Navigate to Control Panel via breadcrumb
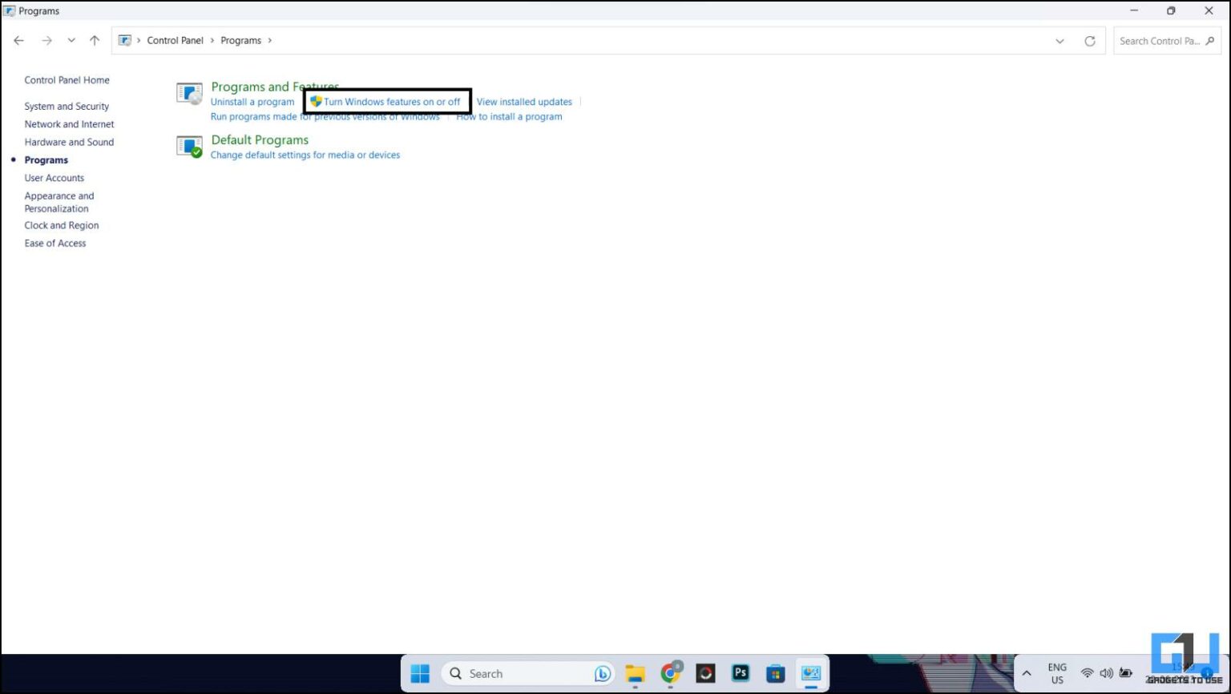 pyautogui.click(x=175, y=40)
